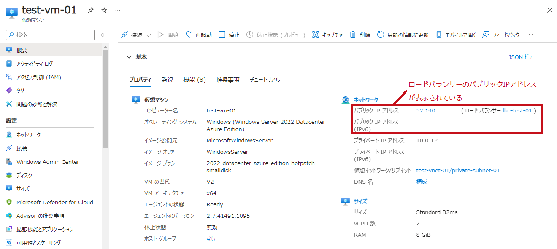The width and height of the screenshot is (557, 249).
Task: Open the チュートリアル tab
Action: click(x=265, y=80)
